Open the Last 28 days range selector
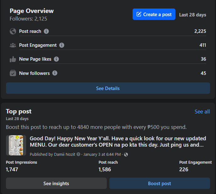The height and width of the screenshot is (194, 216). [x=193, y=15]
